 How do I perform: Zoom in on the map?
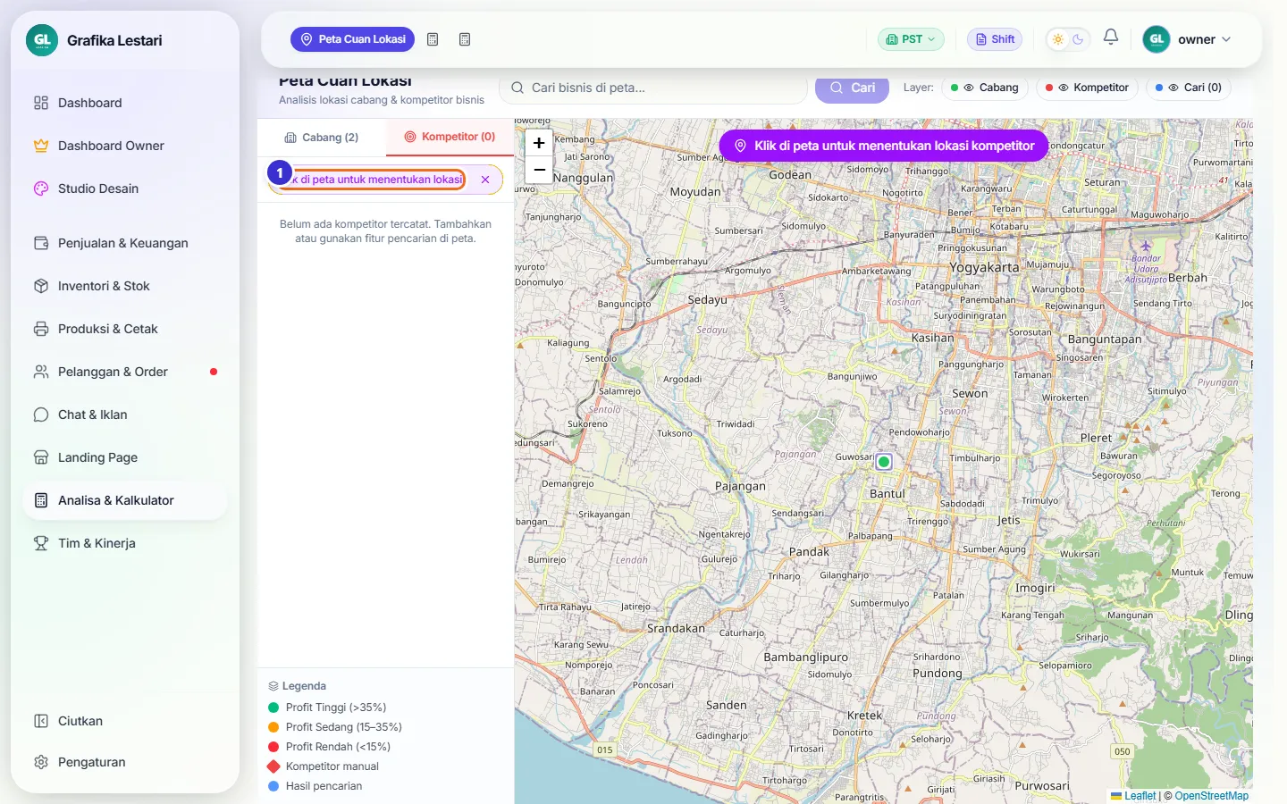(539, 143)
